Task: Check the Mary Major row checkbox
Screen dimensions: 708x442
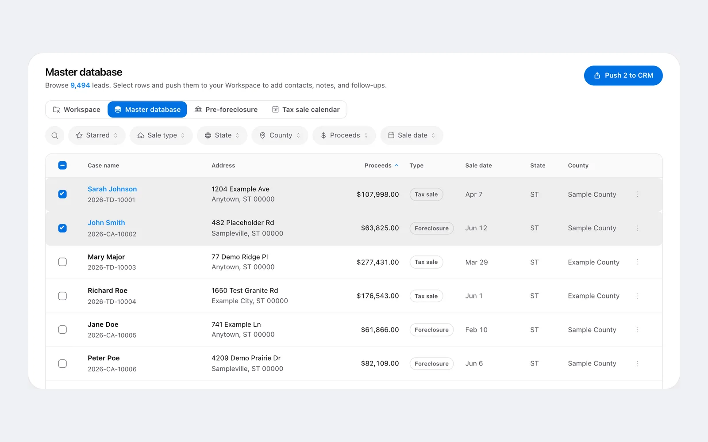Action: 62,262
